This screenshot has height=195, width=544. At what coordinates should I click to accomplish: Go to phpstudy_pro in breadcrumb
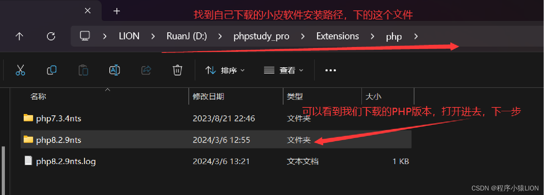pos(261,36)
